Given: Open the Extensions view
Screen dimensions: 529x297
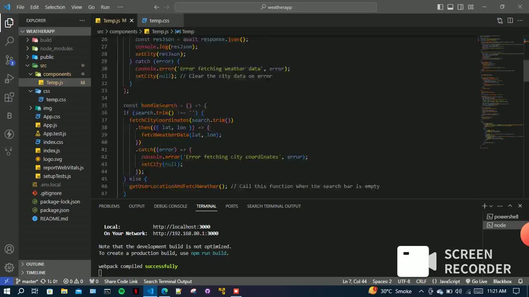Looking at the screenshot, I should pos(9,97).
